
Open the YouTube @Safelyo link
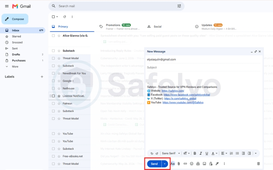[x=183, y=103]
